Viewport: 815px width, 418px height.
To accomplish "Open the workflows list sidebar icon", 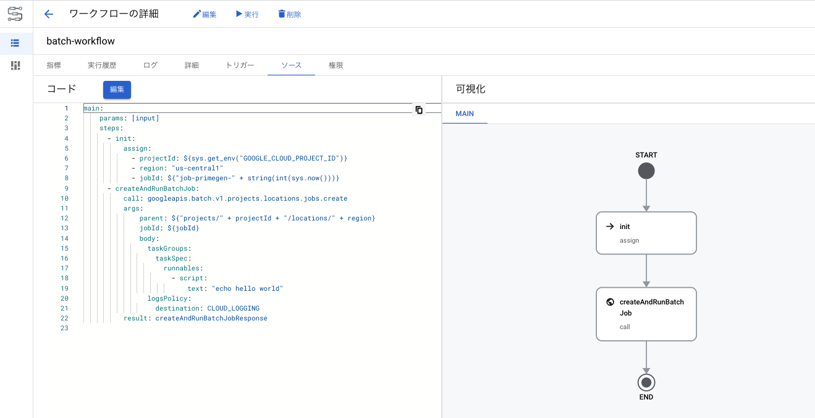I will tap(15, 43).
